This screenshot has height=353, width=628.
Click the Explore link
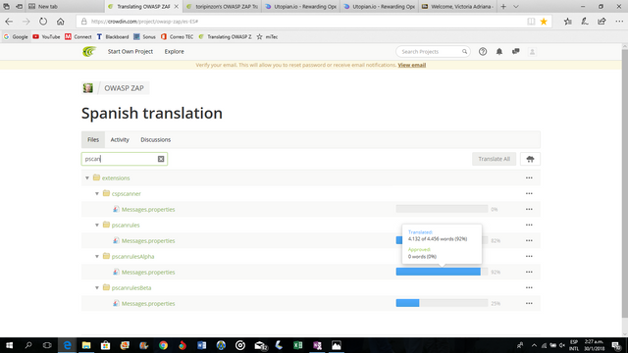[x=175, y=52]
